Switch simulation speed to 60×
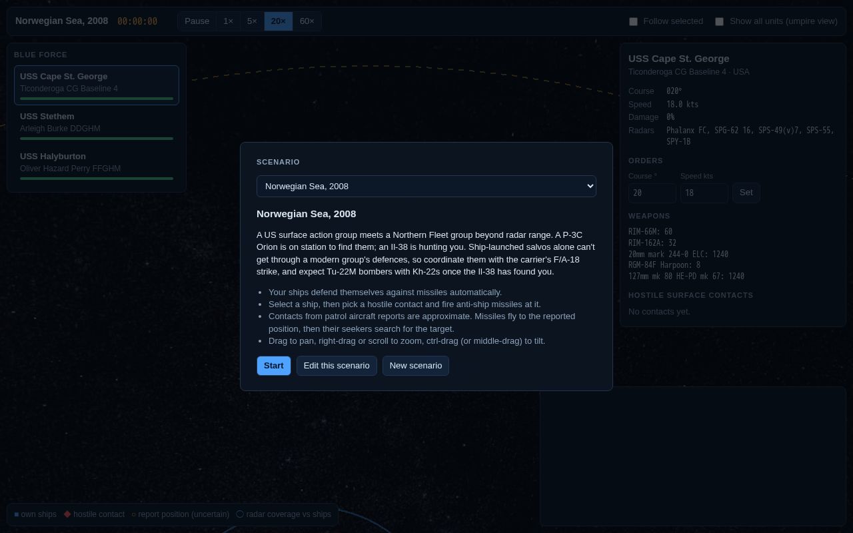Screen dimensions: 853x533 (x=307, y=21)
